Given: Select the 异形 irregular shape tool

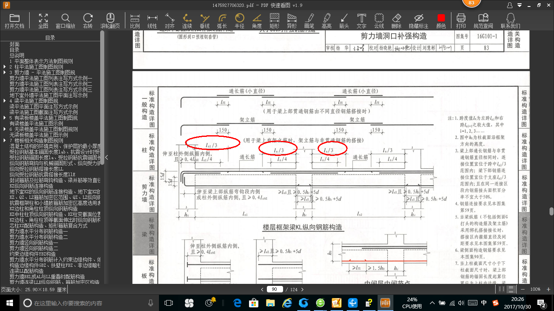Looking at the screenshot, I should (292, 21).
